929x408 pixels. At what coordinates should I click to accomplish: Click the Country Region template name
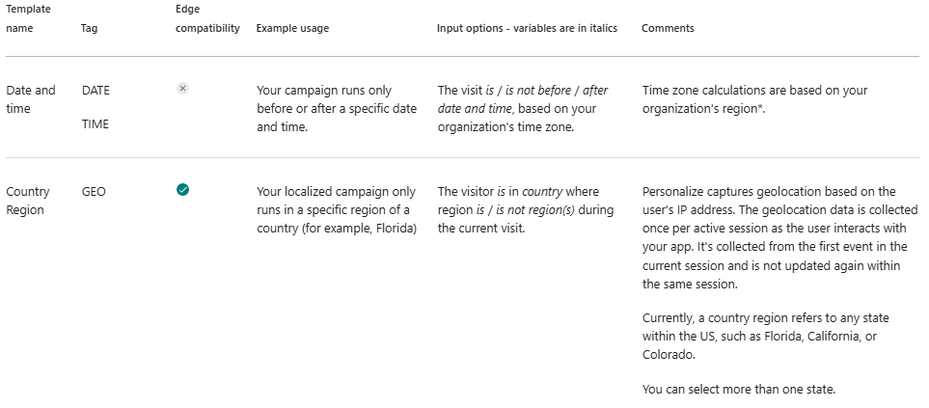tap(28, 201)
